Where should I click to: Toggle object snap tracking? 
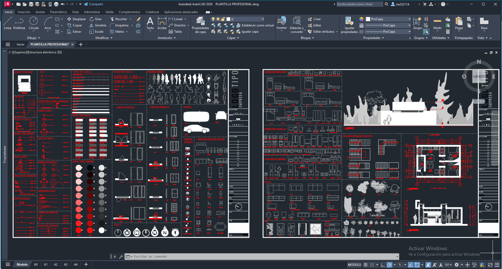(410, 265)
